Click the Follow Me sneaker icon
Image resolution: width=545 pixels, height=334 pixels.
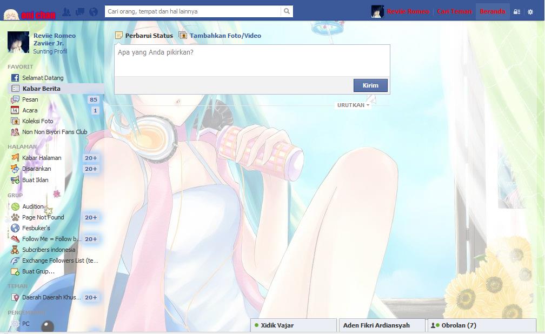(15, 239)
